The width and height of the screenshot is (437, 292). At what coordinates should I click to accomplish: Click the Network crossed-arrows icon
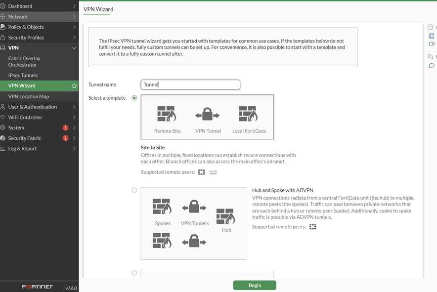(3, 16)
